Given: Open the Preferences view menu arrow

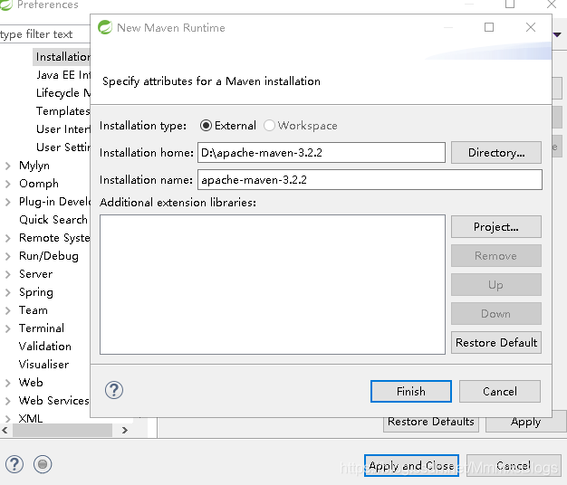Looking at the screenshot, I should point(557,34).
